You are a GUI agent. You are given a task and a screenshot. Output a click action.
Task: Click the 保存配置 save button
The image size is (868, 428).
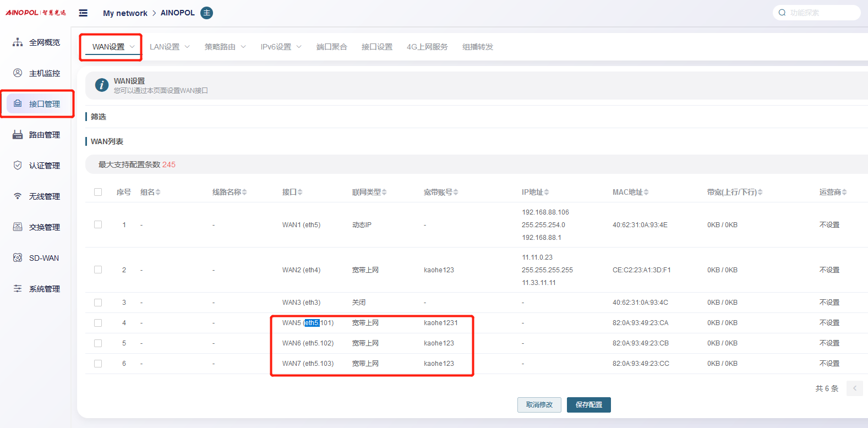pos(588,405)
